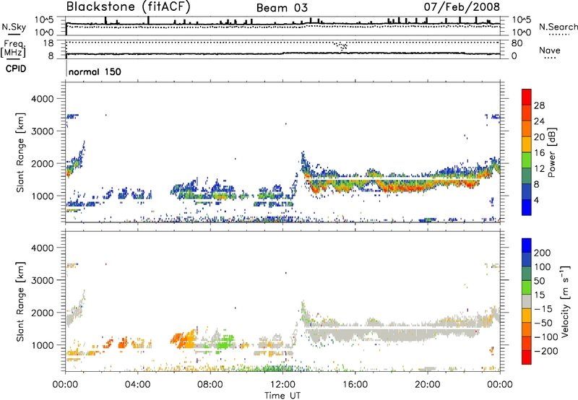Click the '28' power color bar value

coord(539,105)
